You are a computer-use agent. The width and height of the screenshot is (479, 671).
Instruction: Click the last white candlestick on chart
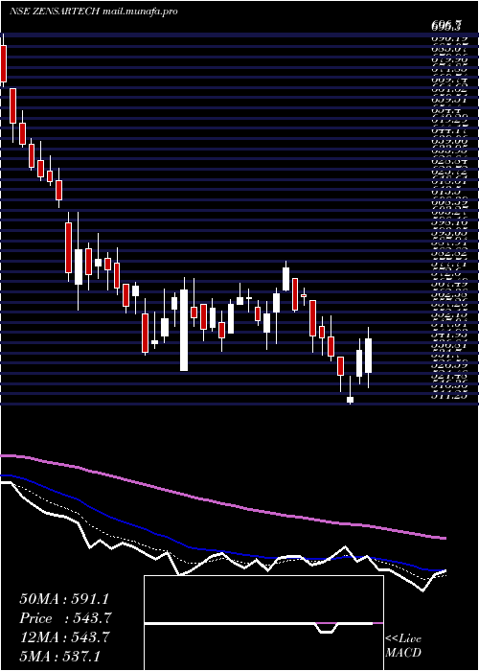pyautogui.click(x=368, y=356)
